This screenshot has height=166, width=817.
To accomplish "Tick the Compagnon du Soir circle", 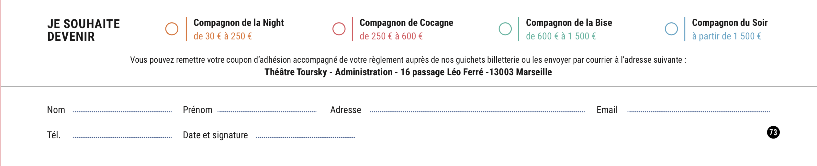I will [671, 29].
